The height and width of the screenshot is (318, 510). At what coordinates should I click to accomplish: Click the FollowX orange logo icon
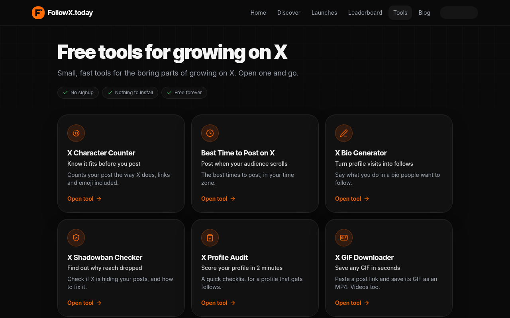click(x=38, y=13)
